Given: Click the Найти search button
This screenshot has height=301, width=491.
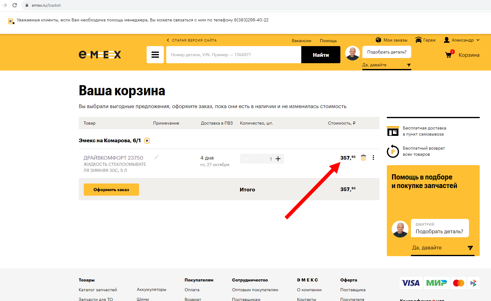Looking at the screenshot, I should (x=321, y=55).
